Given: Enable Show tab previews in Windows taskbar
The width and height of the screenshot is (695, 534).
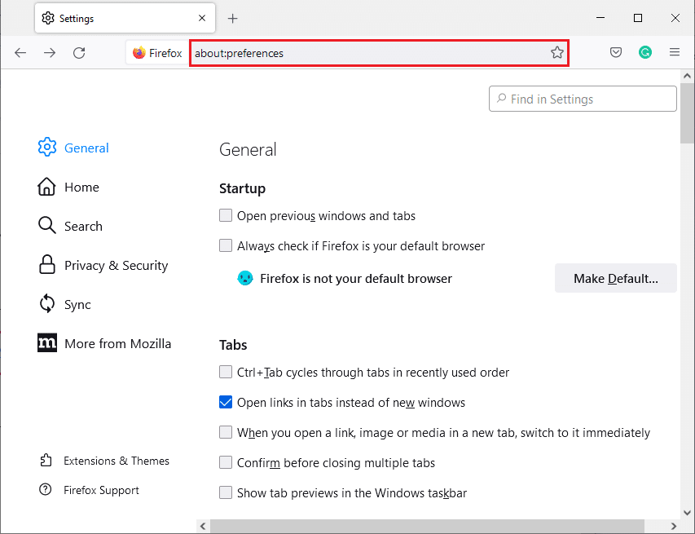Looking at the screenshot, I should [x=226, y=492].
